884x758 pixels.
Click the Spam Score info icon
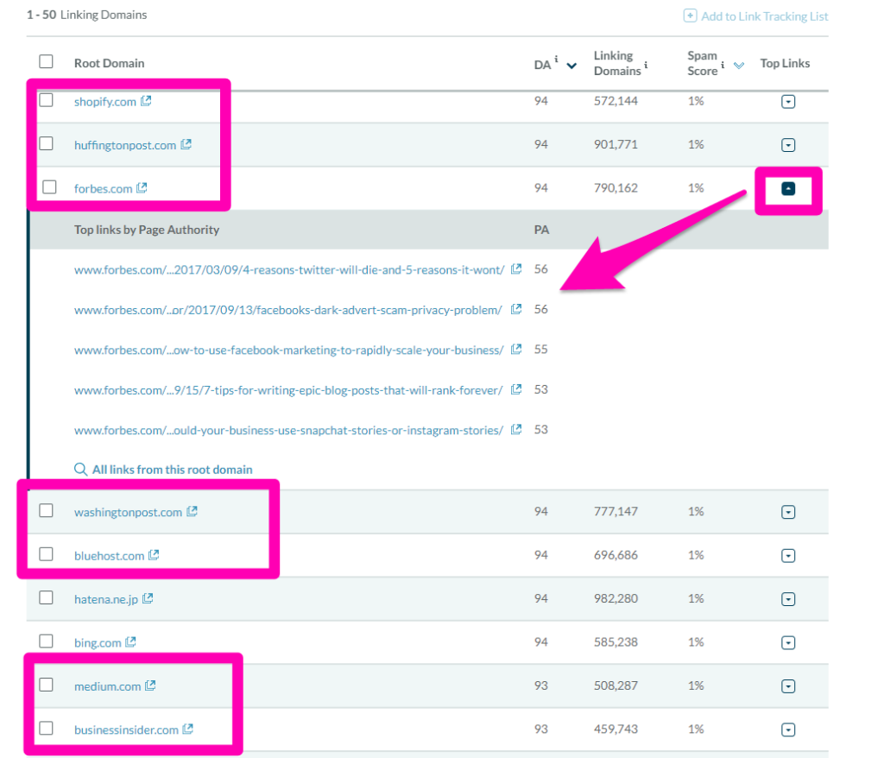point(723,65)
